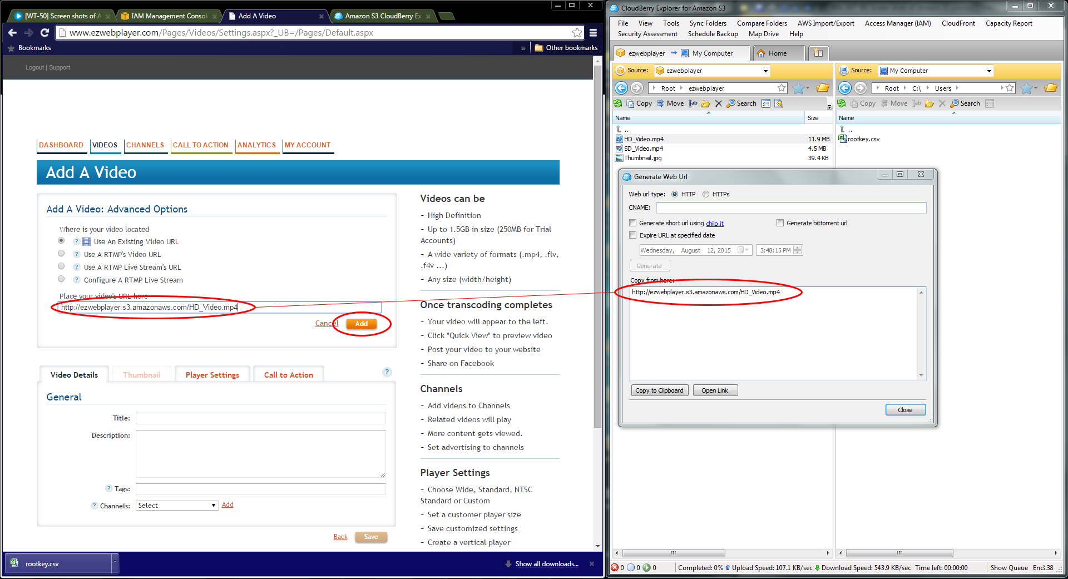1068x579 pixels.
Task: Open ezwebplayer Source dropdown
Action: (x=765, y=71)
